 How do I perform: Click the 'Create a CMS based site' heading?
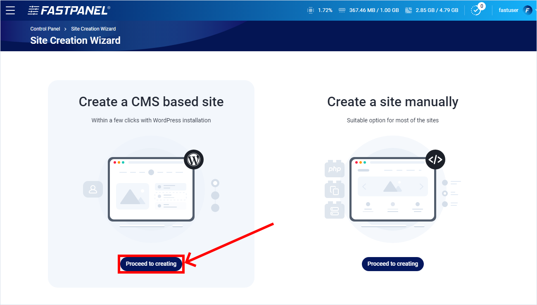click(151, 102)
